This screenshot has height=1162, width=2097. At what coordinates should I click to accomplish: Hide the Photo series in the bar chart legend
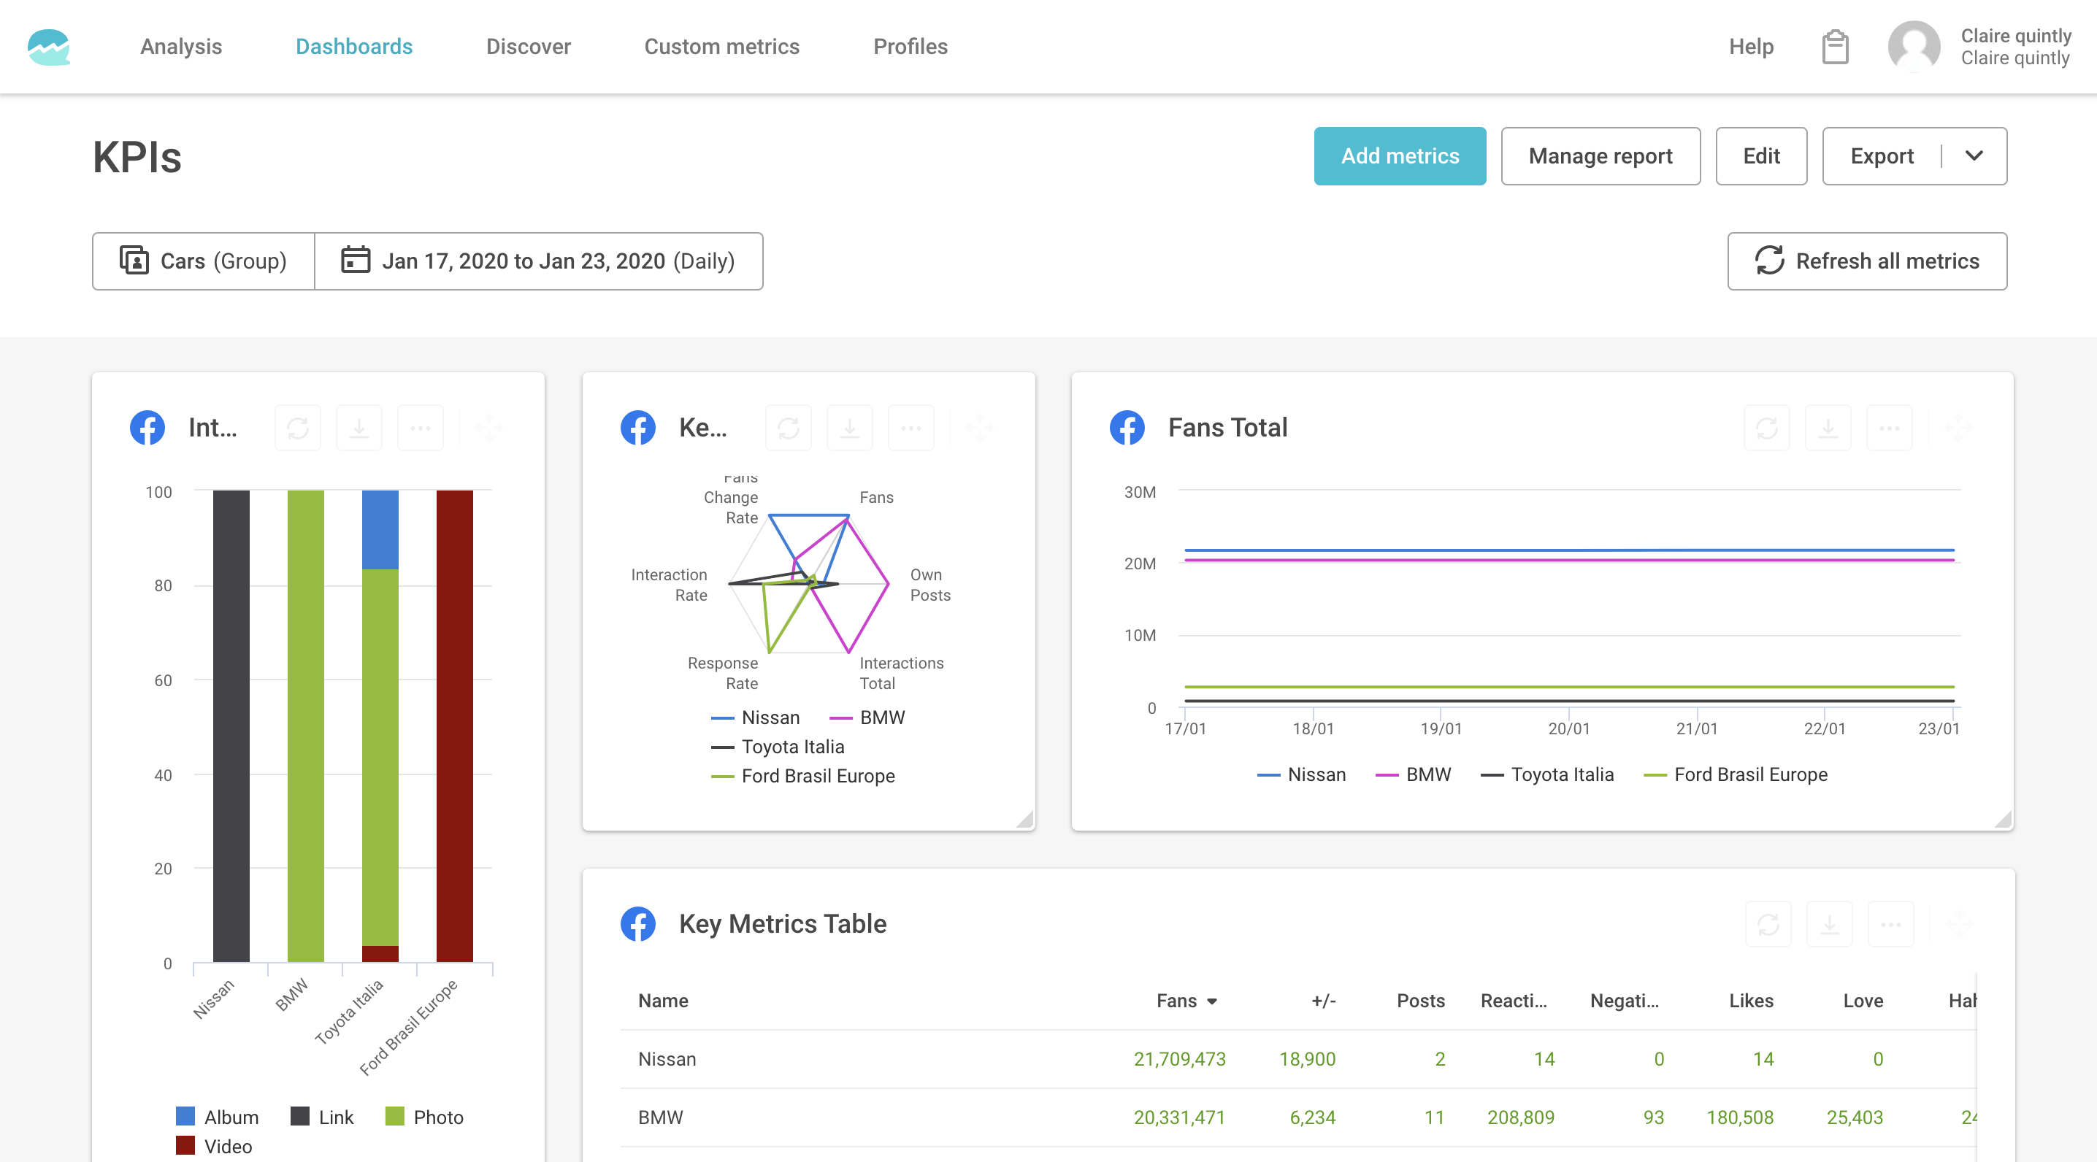pos(427,1117)
